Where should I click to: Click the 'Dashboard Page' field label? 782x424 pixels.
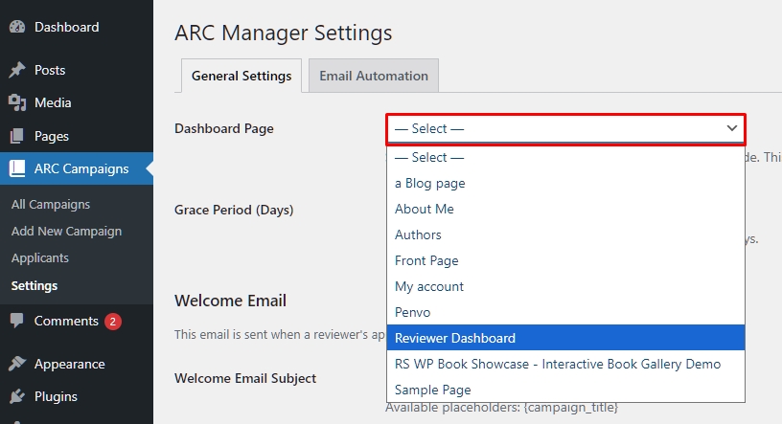click(x=224, y=128)
